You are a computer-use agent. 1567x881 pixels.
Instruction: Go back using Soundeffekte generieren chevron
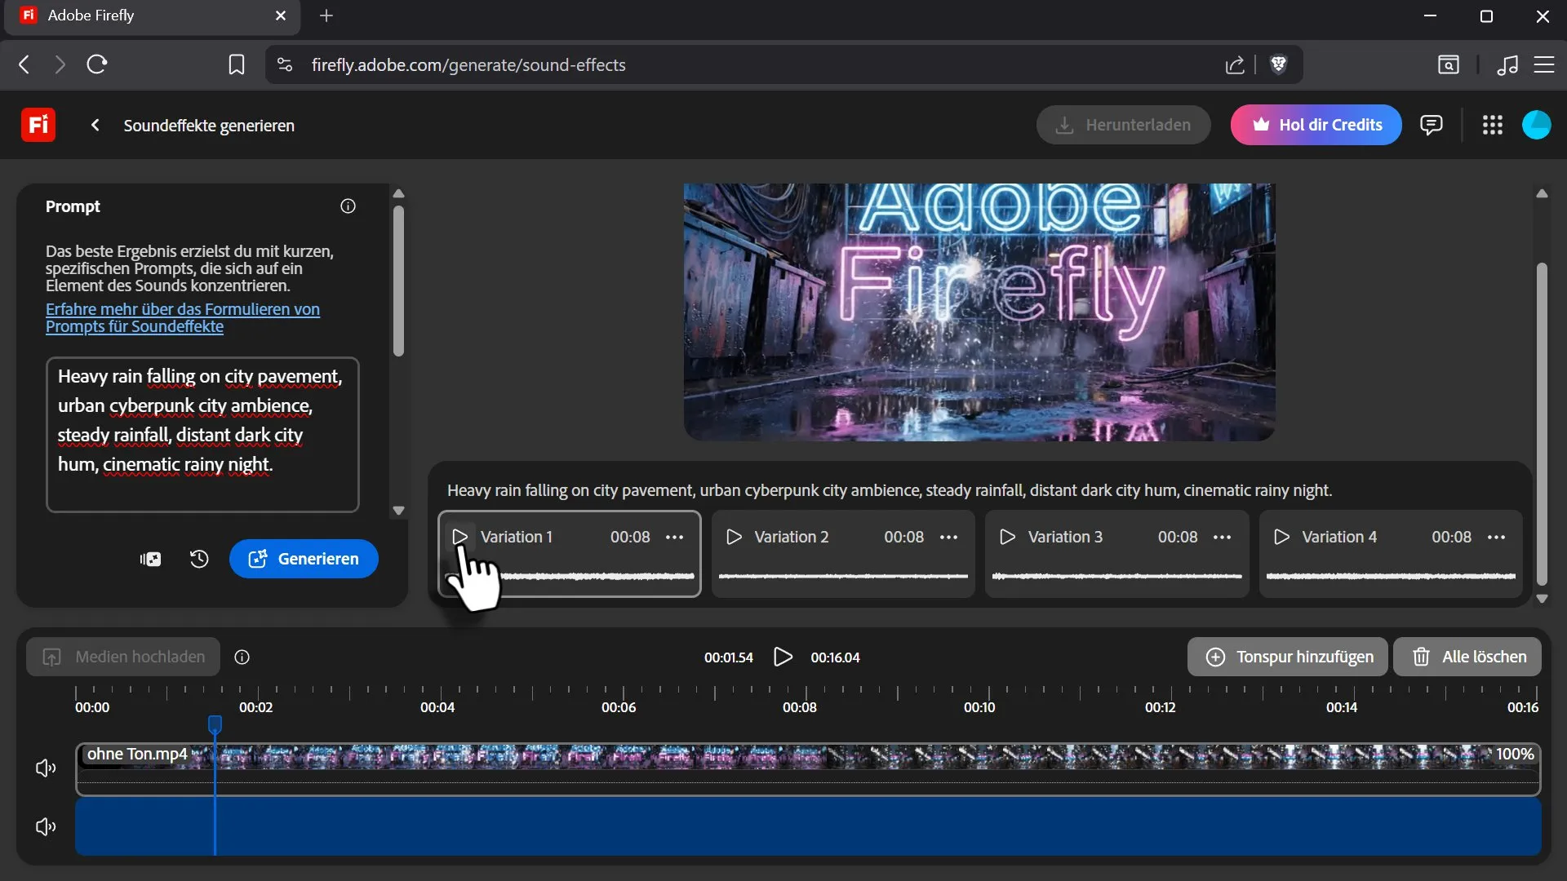click(x=95, y=125)
